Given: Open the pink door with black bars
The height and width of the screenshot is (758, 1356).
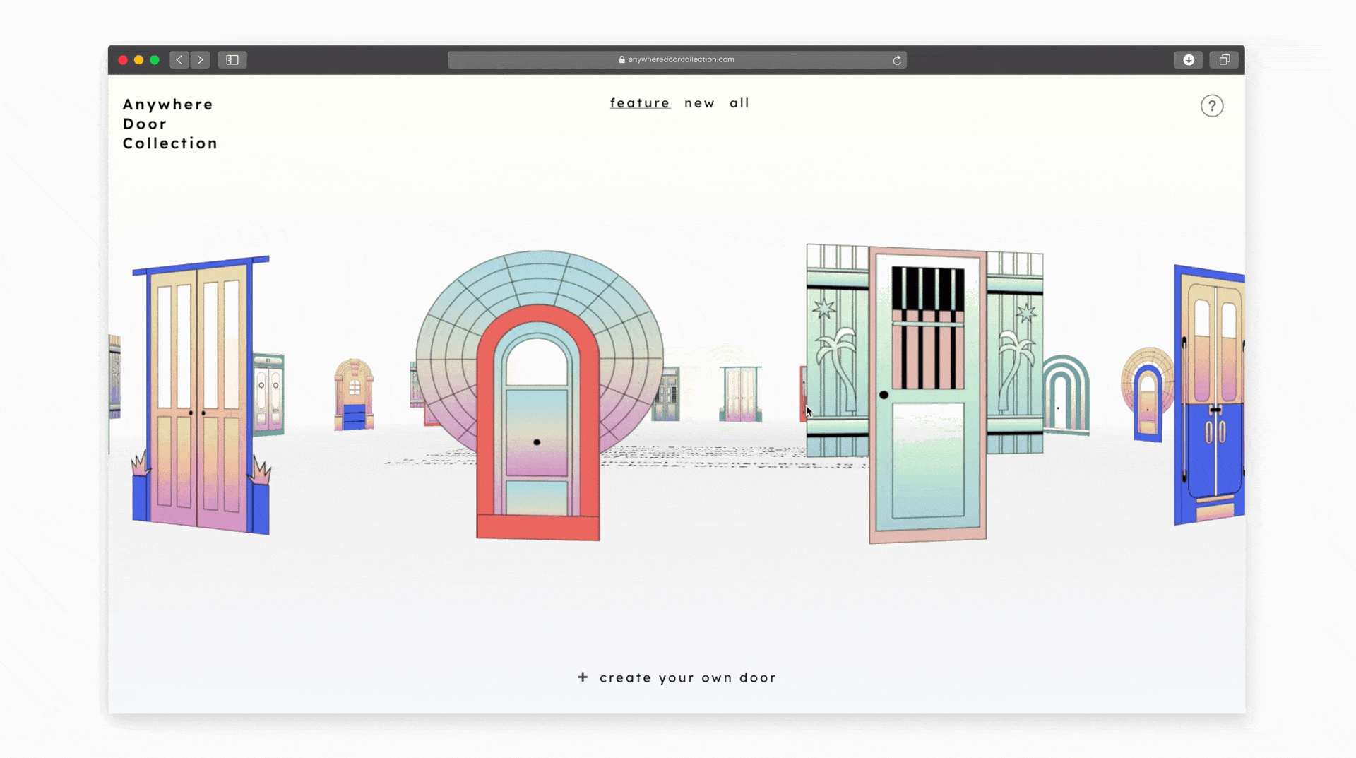Looking at the screenshot, I should pyautogui.click(x=927, y=396).
